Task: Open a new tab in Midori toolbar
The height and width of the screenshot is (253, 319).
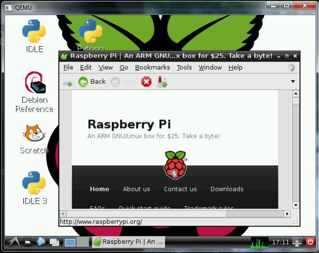Action: pos(68,82)
